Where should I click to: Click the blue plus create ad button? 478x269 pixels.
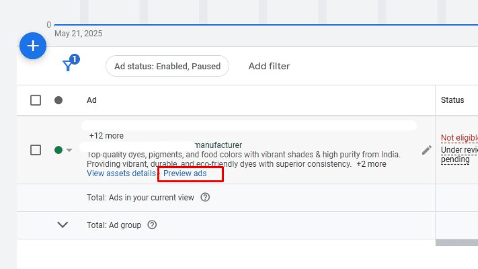(x=33, y=46)
